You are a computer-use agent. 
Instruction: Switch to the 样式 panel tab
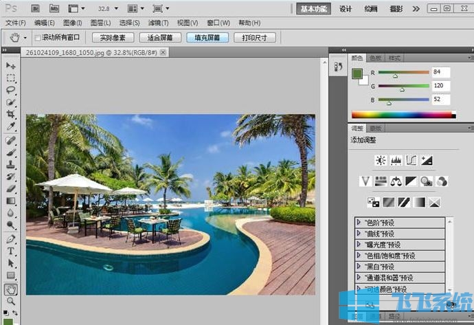pyautogui.click(x=394, y=58)
